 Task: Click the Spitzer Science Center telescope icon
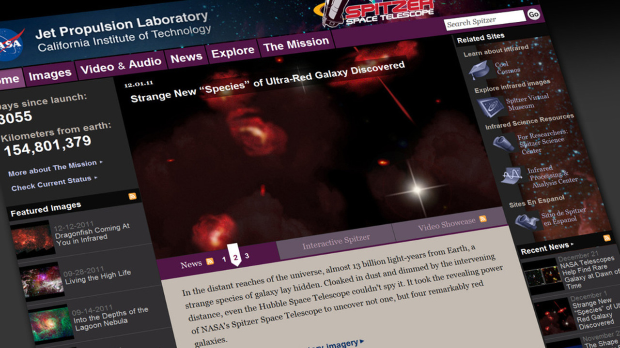pyautogui.click(x=503, y=144)
